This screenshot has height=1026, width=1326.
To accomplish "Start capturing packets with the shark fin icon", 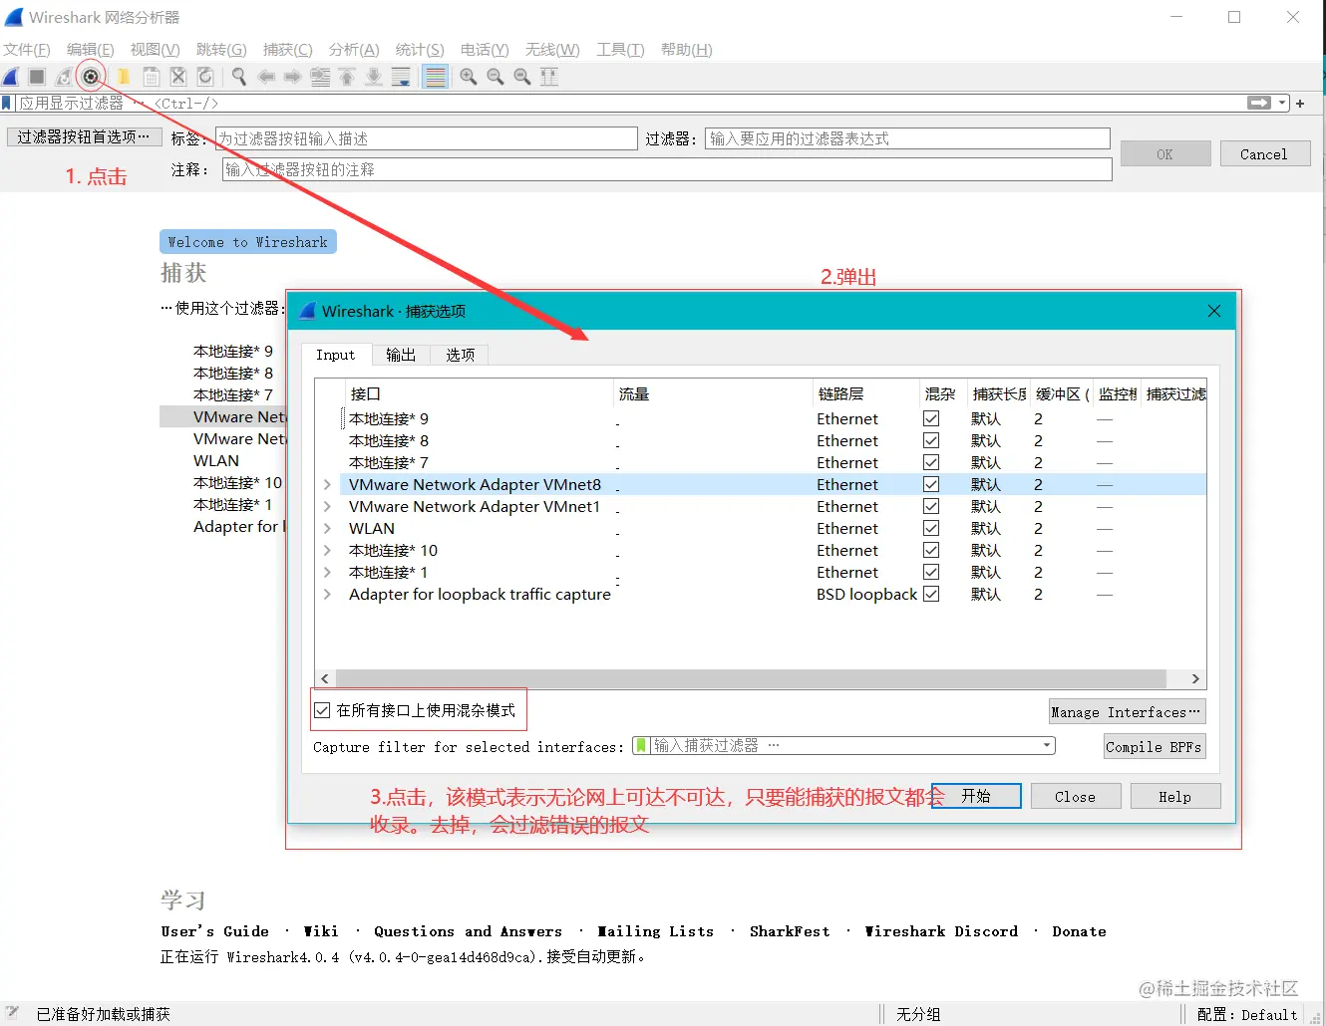I will pos(12,77).
